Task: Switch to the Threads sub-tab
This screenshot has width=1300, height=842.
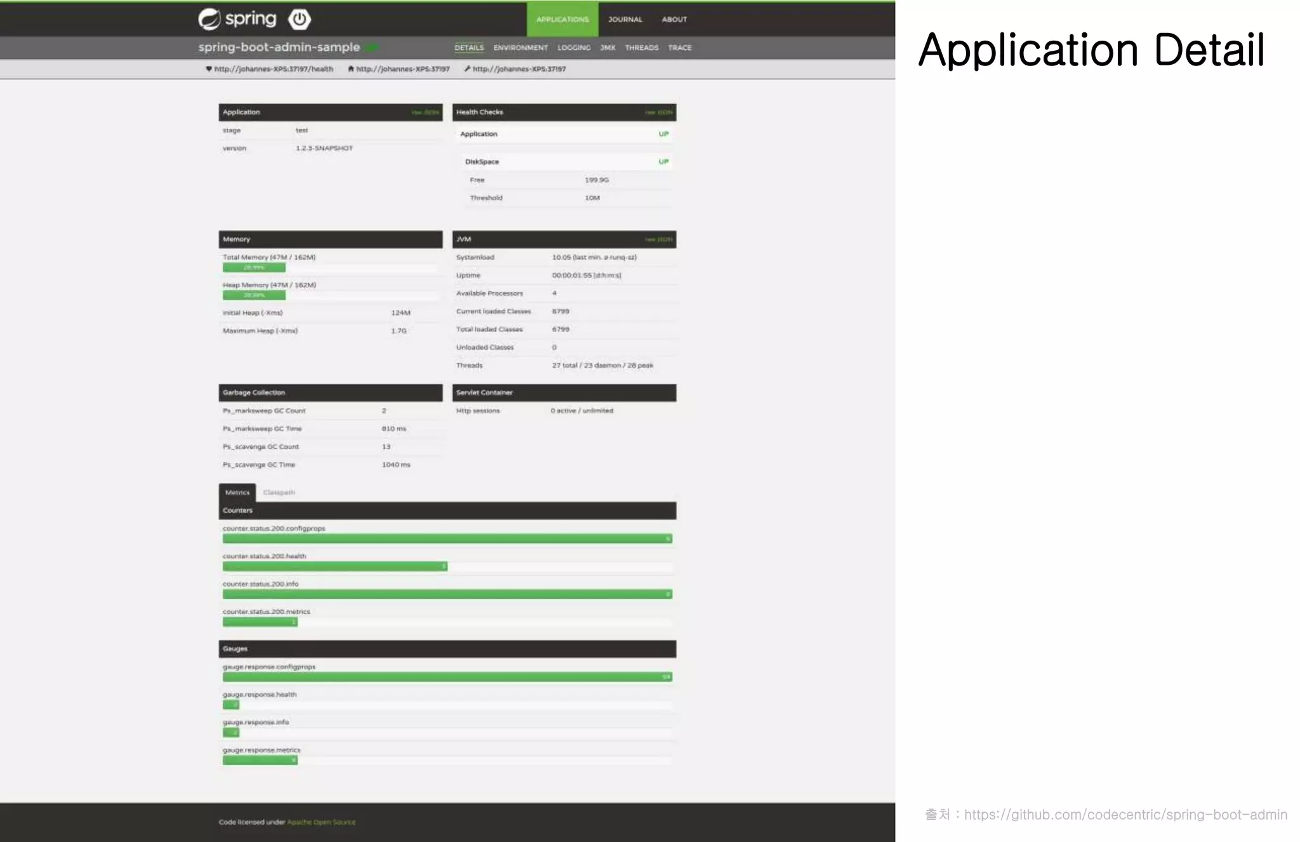Action: [x=642, y=48]
